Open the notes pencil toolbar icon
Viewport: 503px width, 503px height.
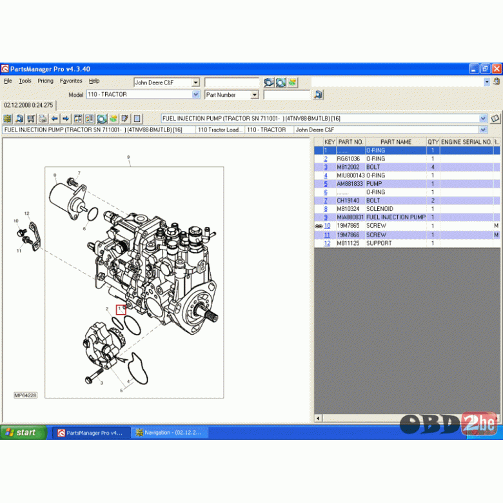click(x=125, y=119)
